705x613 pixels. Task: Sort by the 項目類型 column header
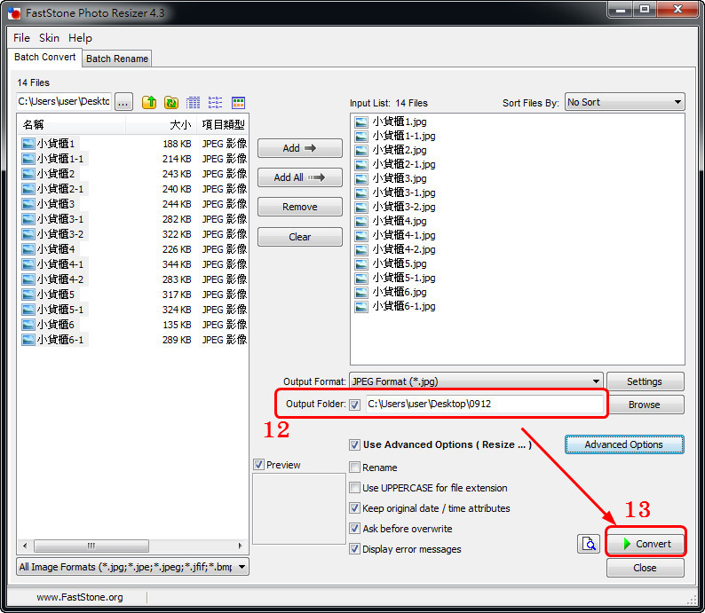pos(223,124)
